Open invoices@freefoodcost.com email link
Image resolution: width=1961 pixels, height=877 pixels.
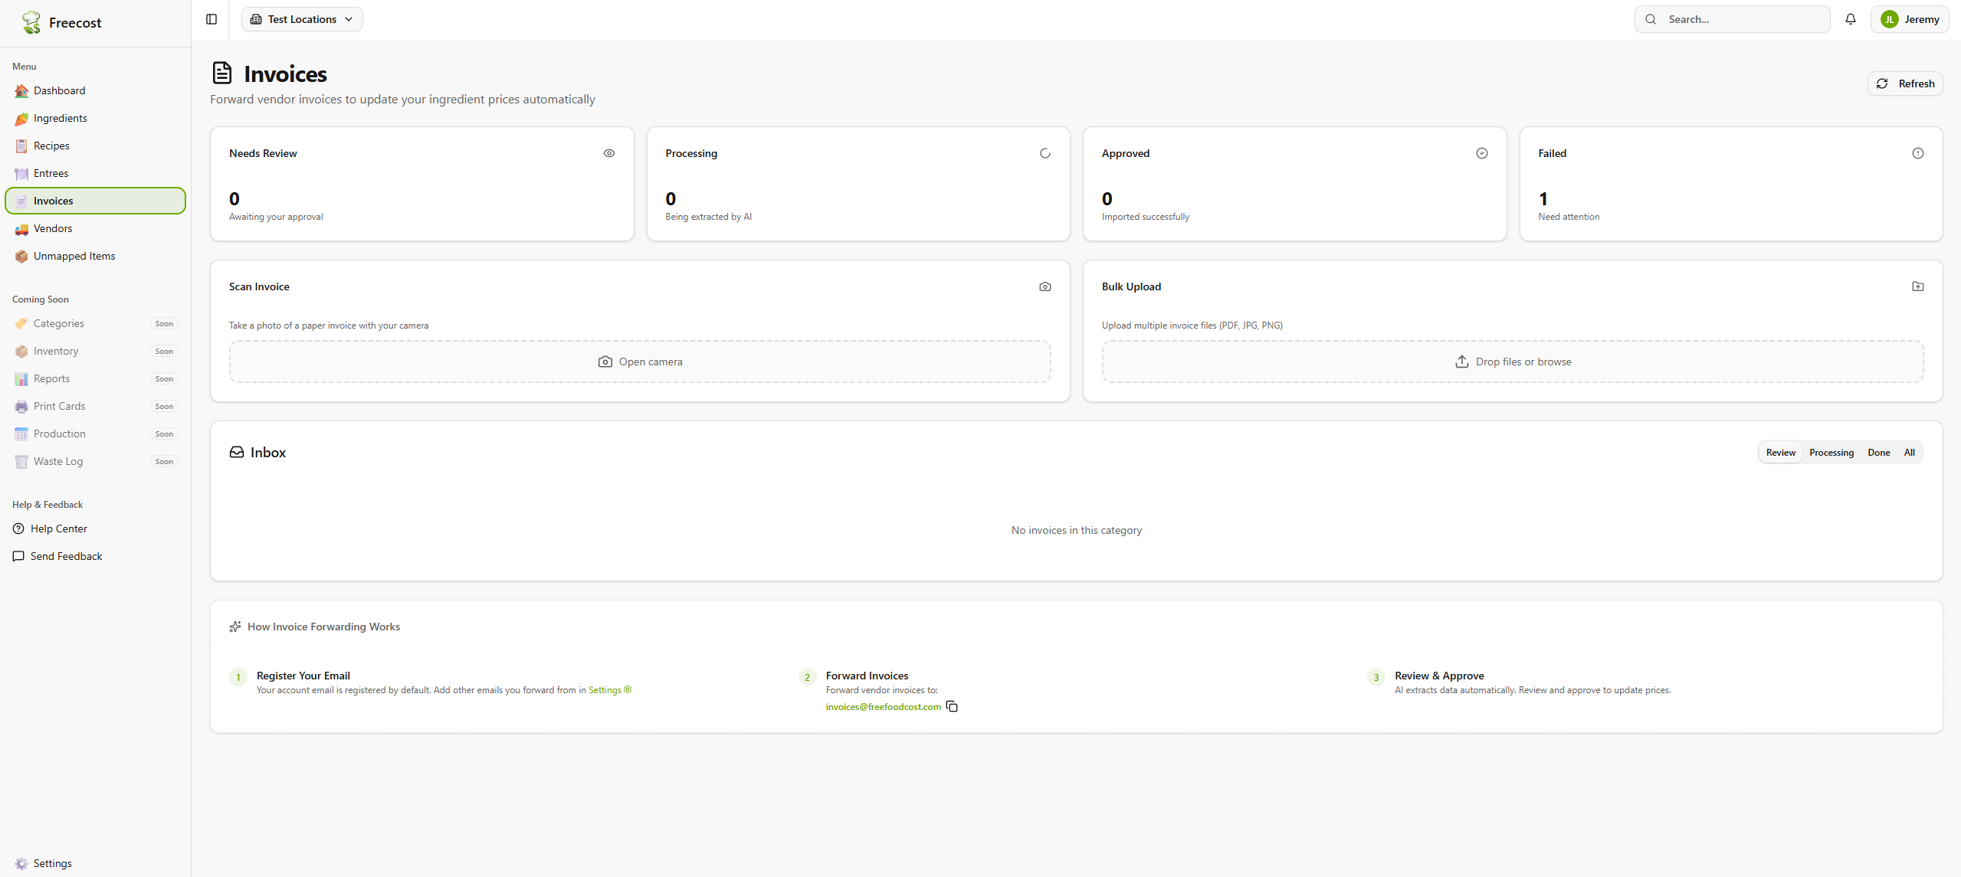tap(882, 706)
